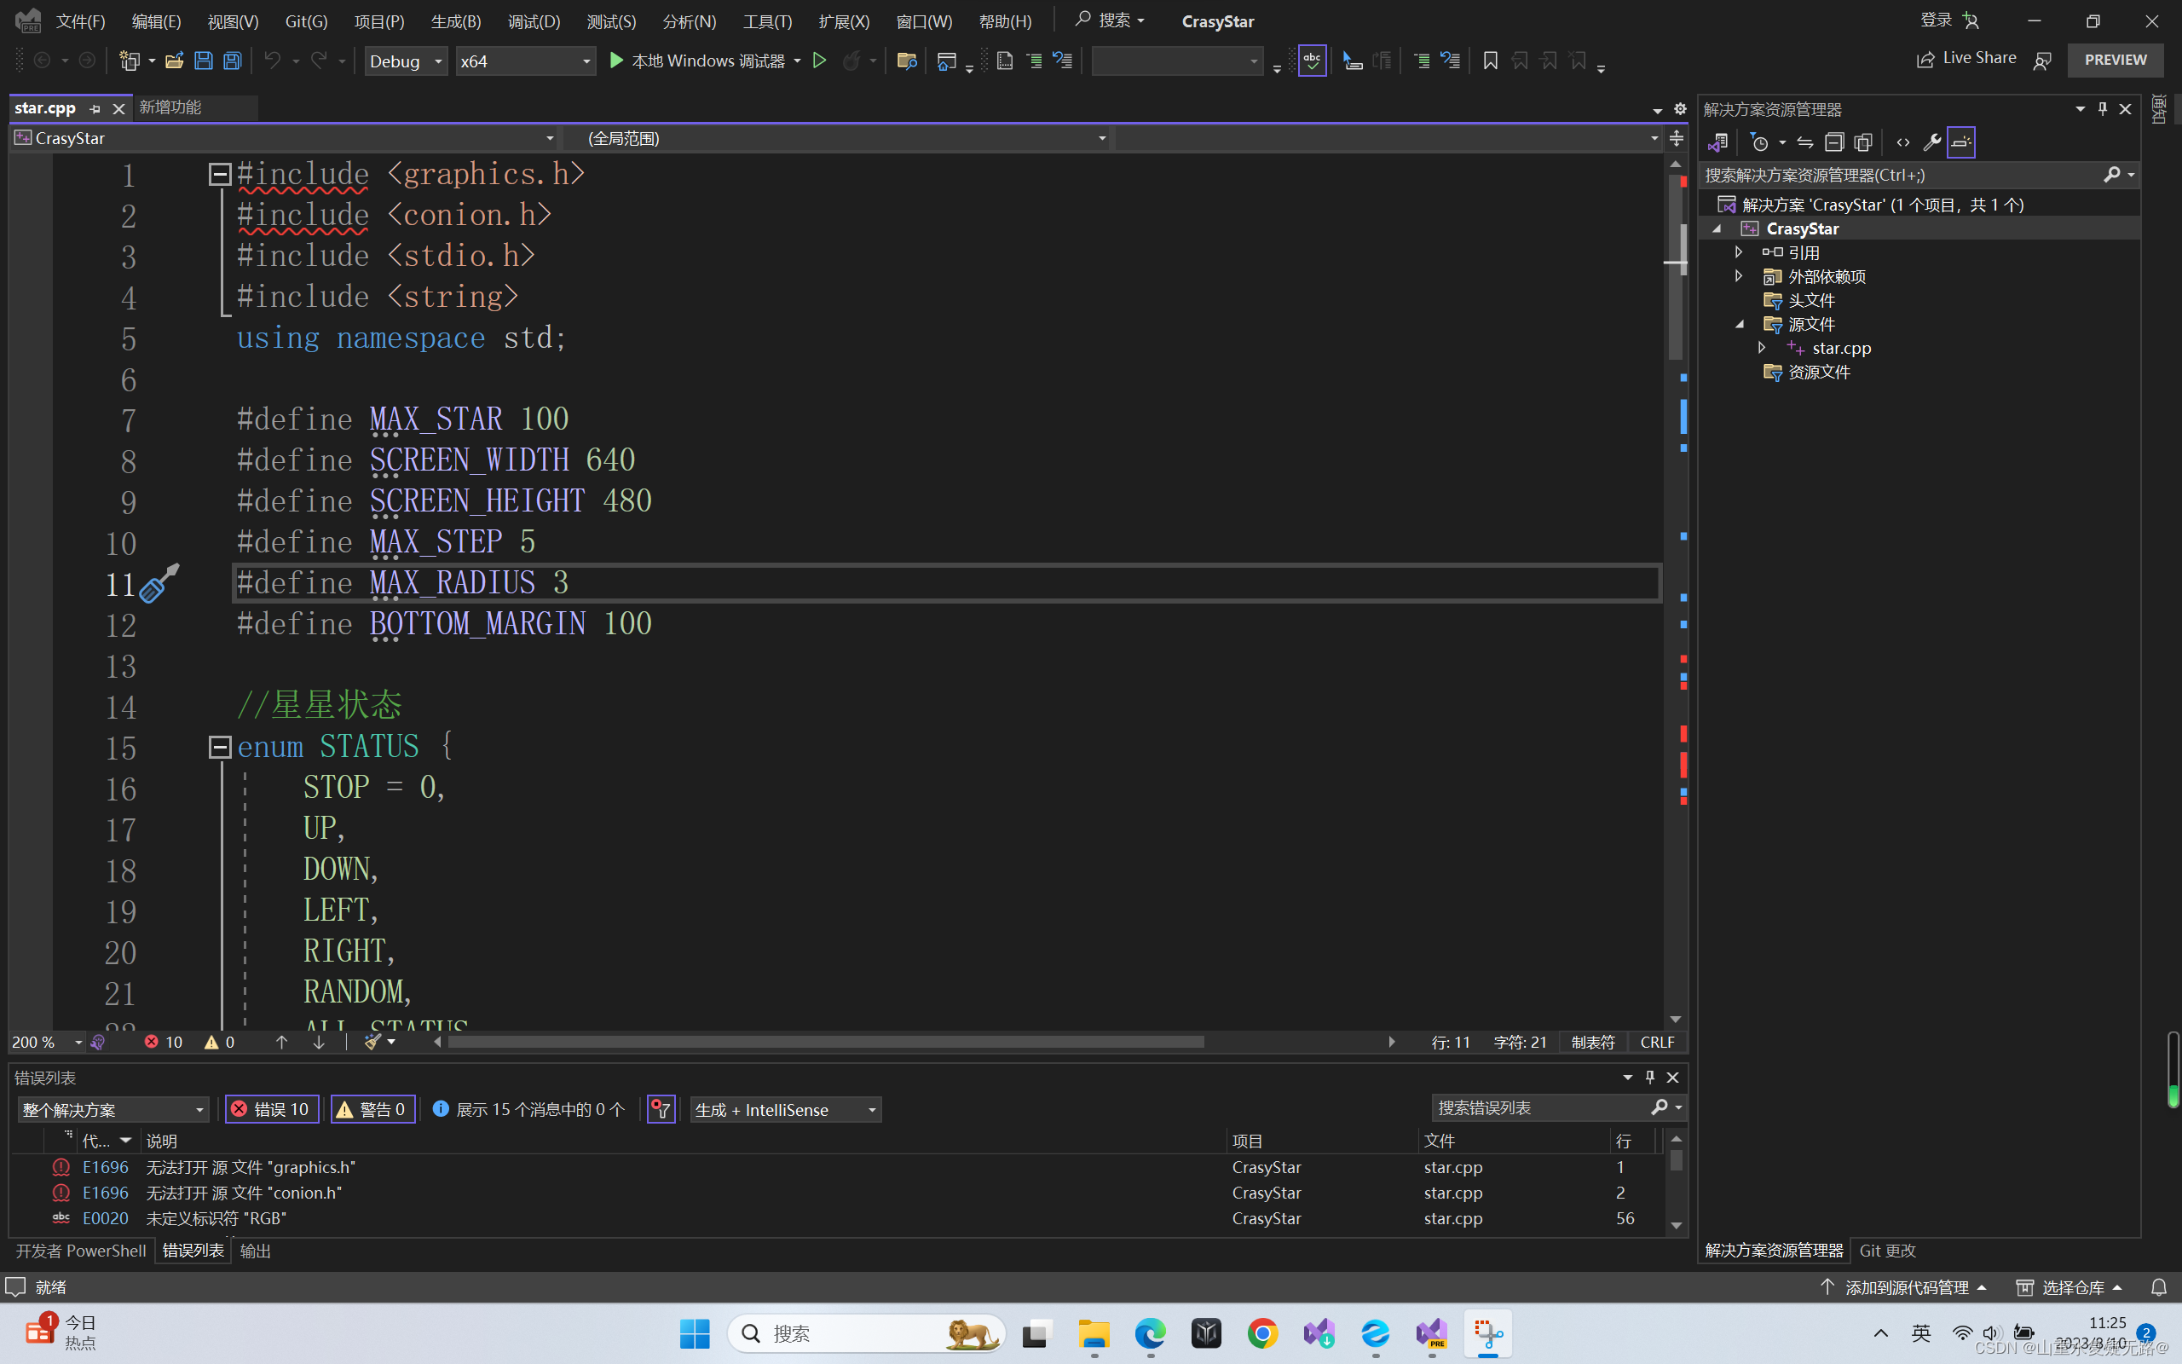Click the Breakpoint toggle icon on line 11

[25, 583]
